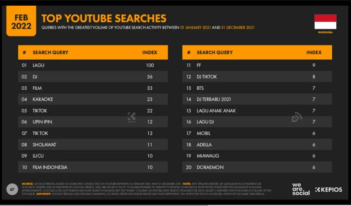Click the Kepios watermark logo in left table

[132, 117]
